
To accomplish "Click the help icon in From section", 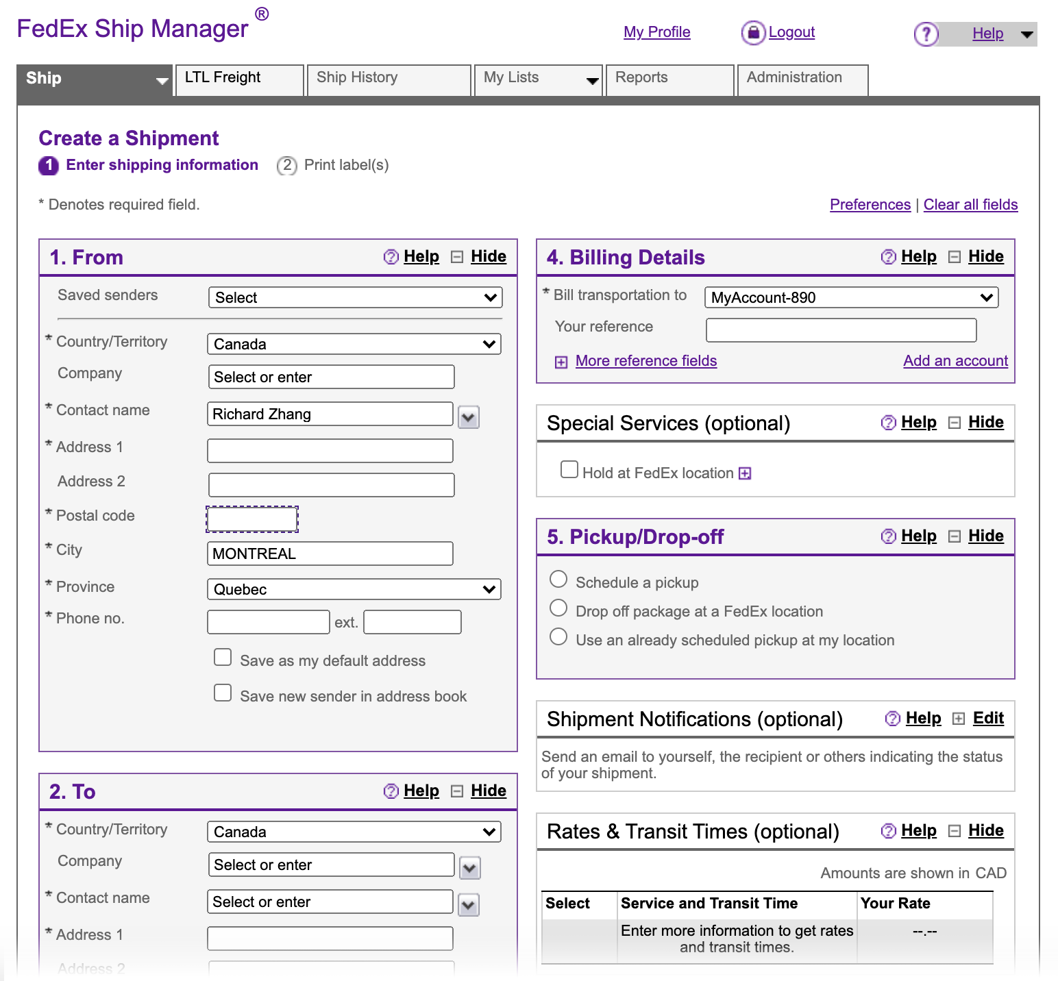I will 391,257.
